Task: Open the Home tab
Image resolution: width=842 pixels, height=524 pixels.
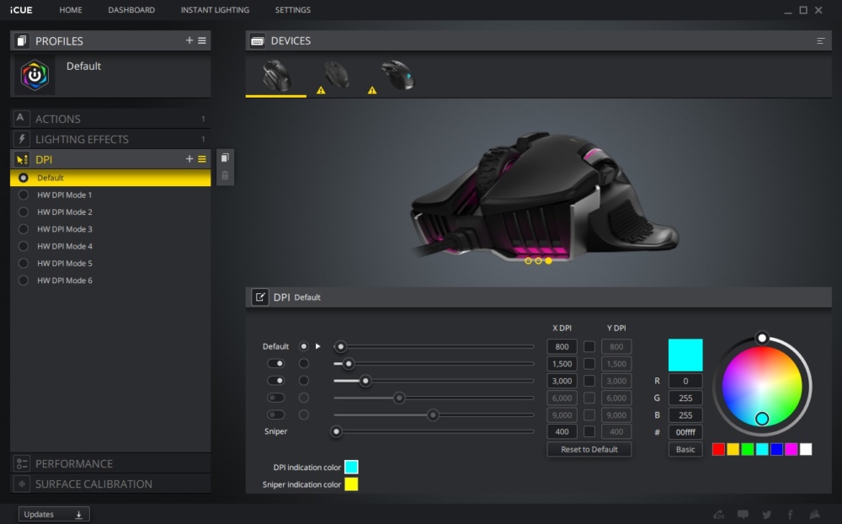Action: (71, 9)
